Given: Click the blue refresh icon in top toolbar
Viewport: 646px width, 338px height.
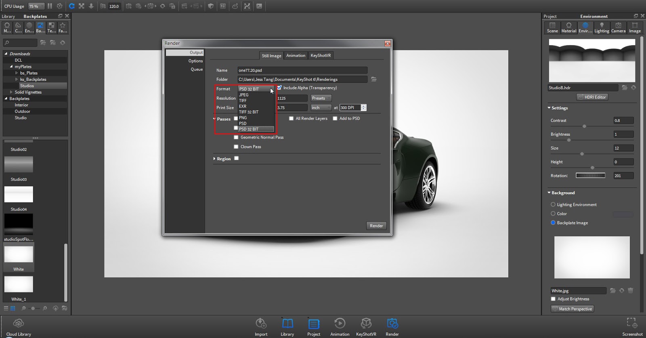Looking at the screenshot, I should 72,6.
